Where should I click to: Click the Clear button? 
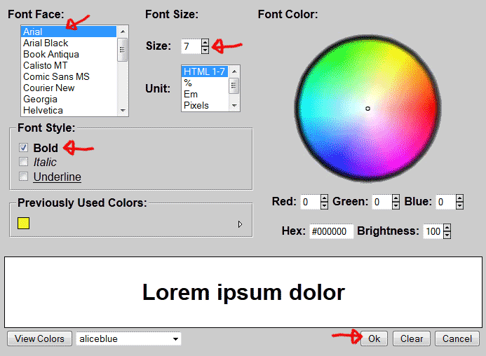[x=412, y=338]
